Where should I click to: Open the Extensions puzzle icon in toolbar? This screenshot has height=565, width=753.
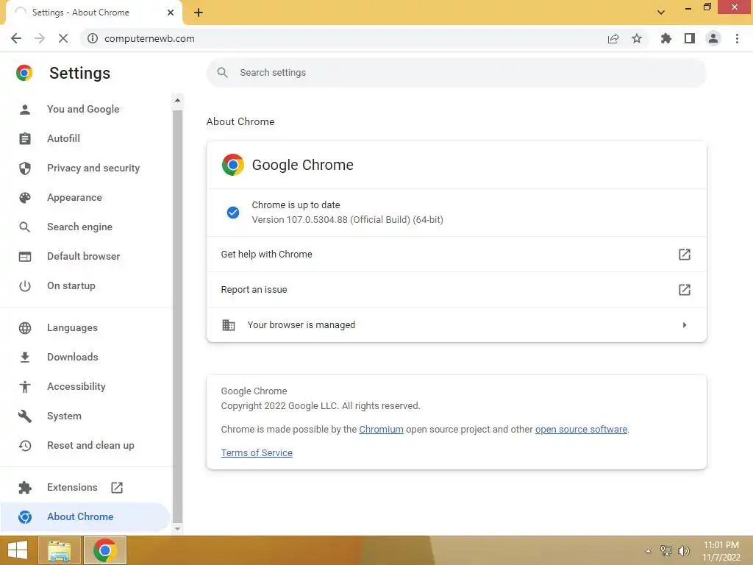666,38
